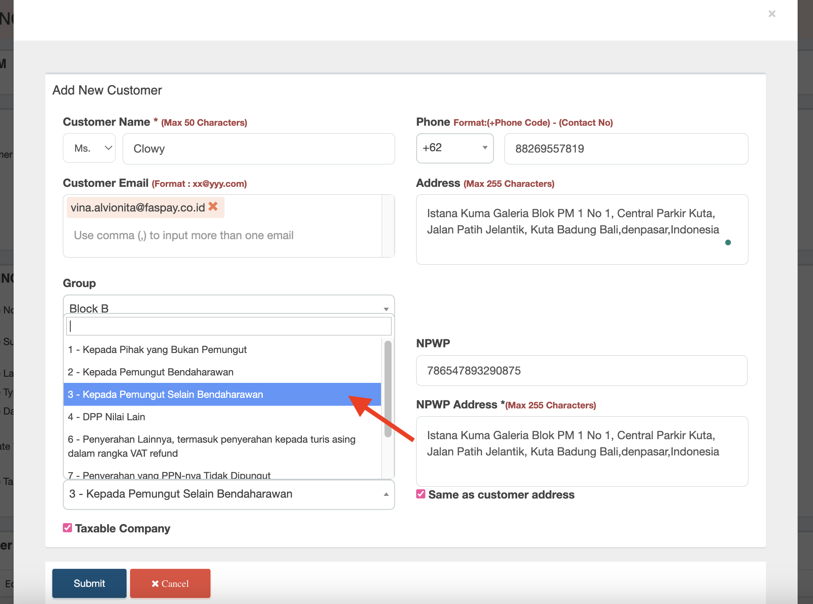Submit the new customer form
The height and width of the screenshot is (604, 813).
(x=89, y=583)
